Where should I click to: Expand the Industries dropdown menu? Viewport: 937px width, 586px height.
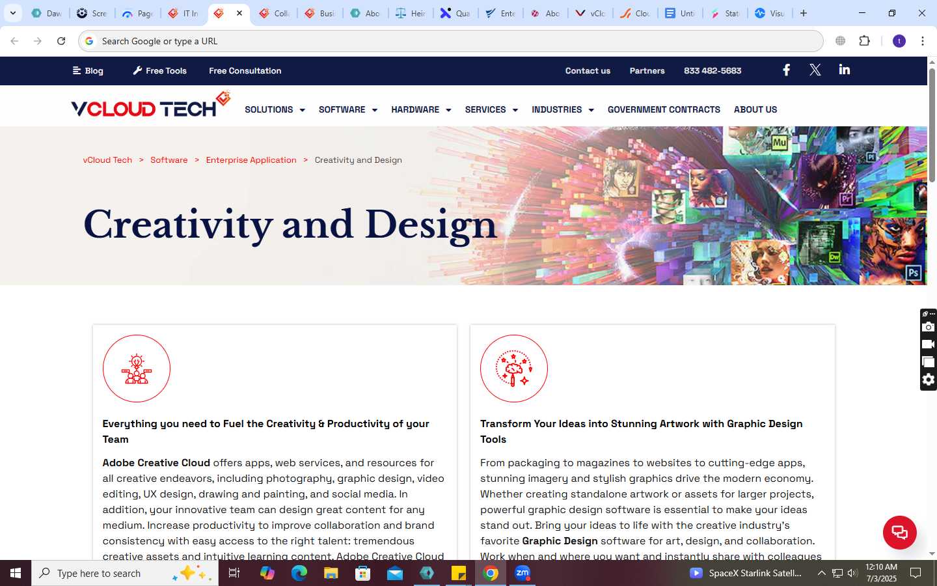[x=563, y=109]
